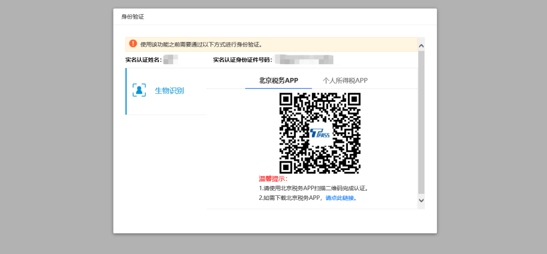Click the 身份验证 dialog title
Viewport: 547px width, 254px height.
pos(133,17)
